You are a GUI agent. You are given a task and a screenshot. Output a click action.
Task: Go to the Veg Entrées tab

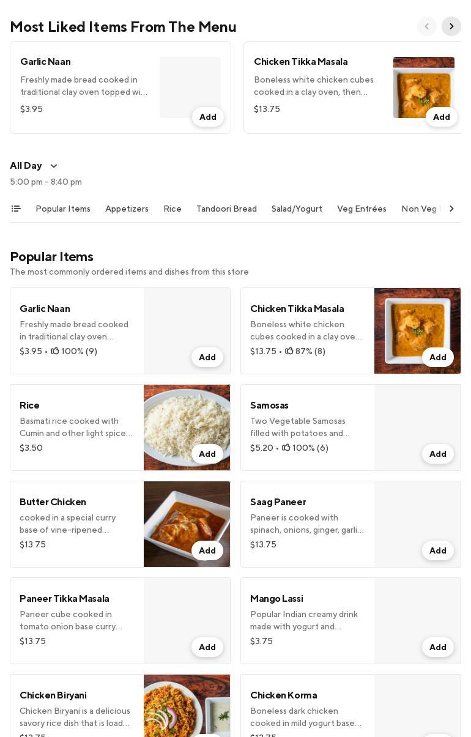pyautogui.click(x=362, y=209)
